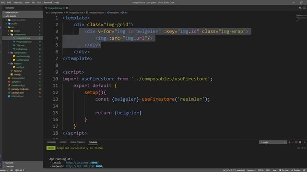Screen dimensions: 307x172
Task: Select the Terminal panel tab
Action: click(x=93, y=142)
